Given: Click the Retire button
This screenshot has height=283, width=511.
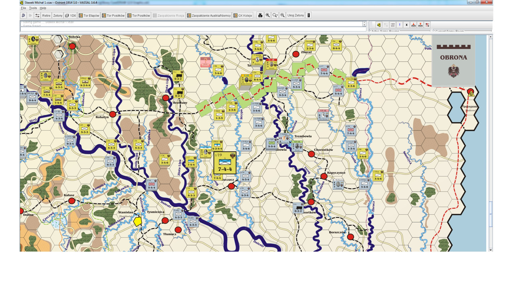Looking at the screenshot, I should coord(46,16).
